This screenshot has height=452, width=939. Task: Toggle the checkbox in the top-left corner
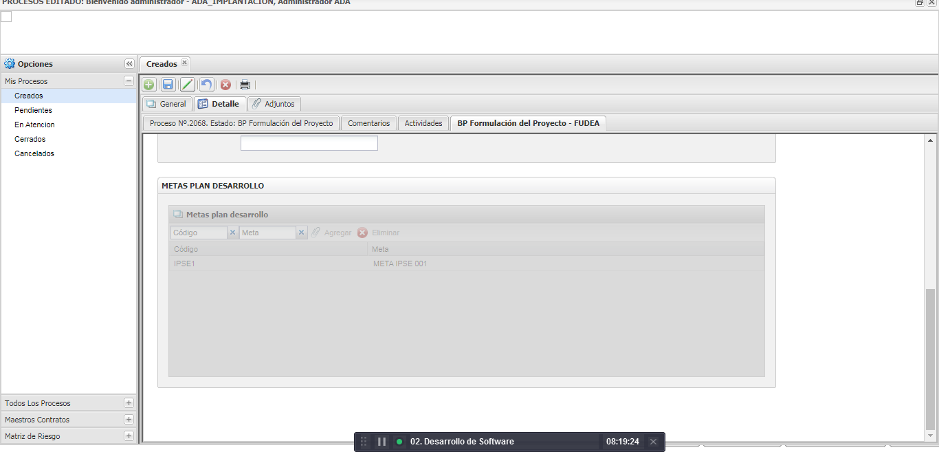coord(6,17)
